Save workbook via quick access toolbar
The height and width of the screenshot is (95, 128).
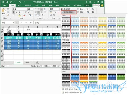coord(7,2)
